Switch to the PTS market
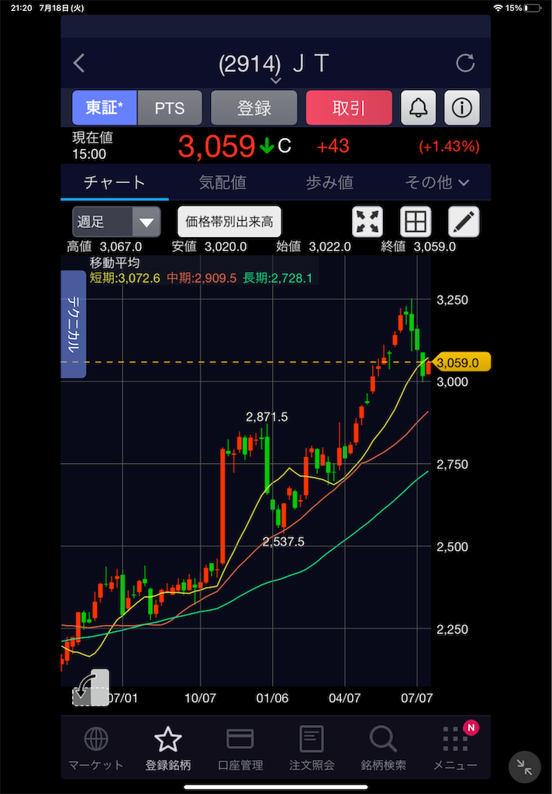Image resolution: width=552 pixels, height=794 pixels. tap(170, 108)
